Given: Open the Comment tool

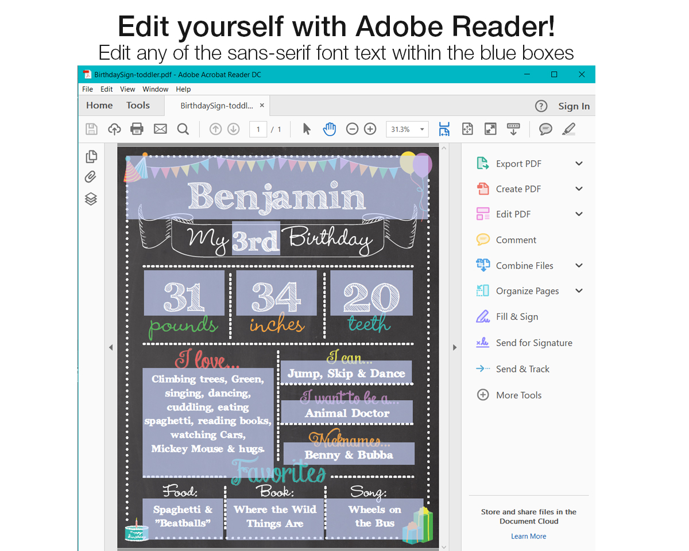Looking at the screenshot, I should coord(506,240).
